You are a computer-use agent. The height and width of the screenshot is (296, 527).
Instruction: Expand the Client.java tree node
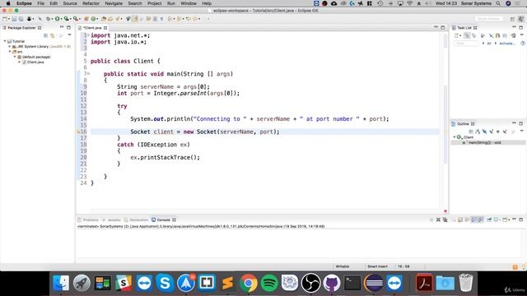click(x=20, y=62)
